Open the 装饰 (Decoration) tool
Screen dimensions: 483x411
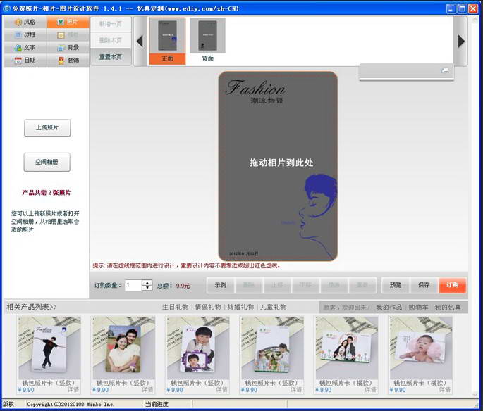(68, 61)
